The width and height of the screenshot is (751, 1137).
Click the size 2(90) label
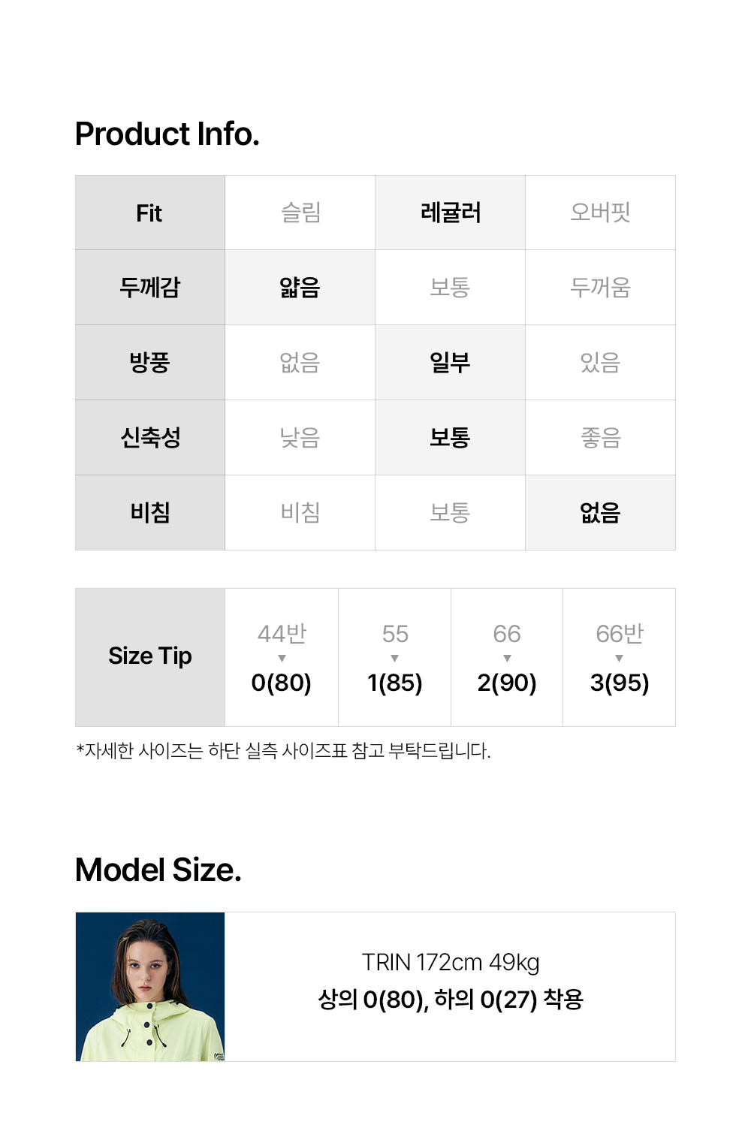(507, 683)
